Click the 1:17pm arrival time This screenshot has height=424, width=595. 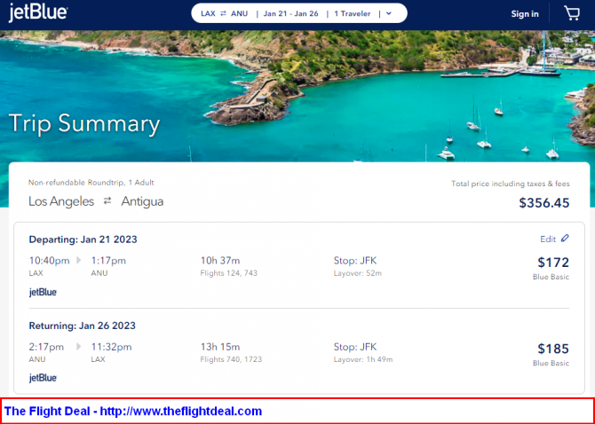pos(108,261)
